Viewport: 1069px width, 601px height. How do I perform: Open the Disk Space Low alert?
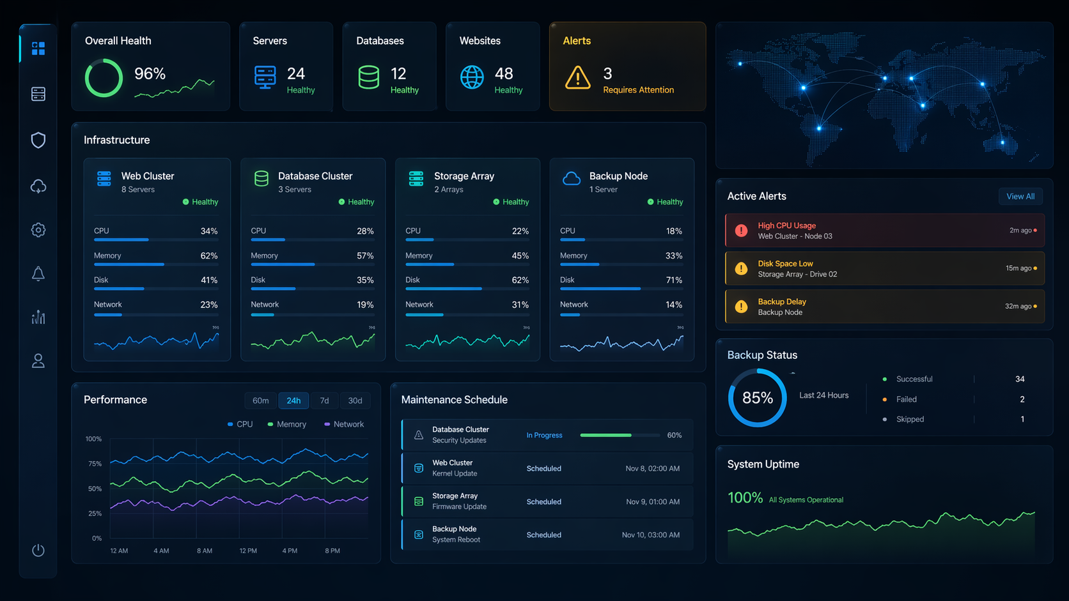[885, 269]
